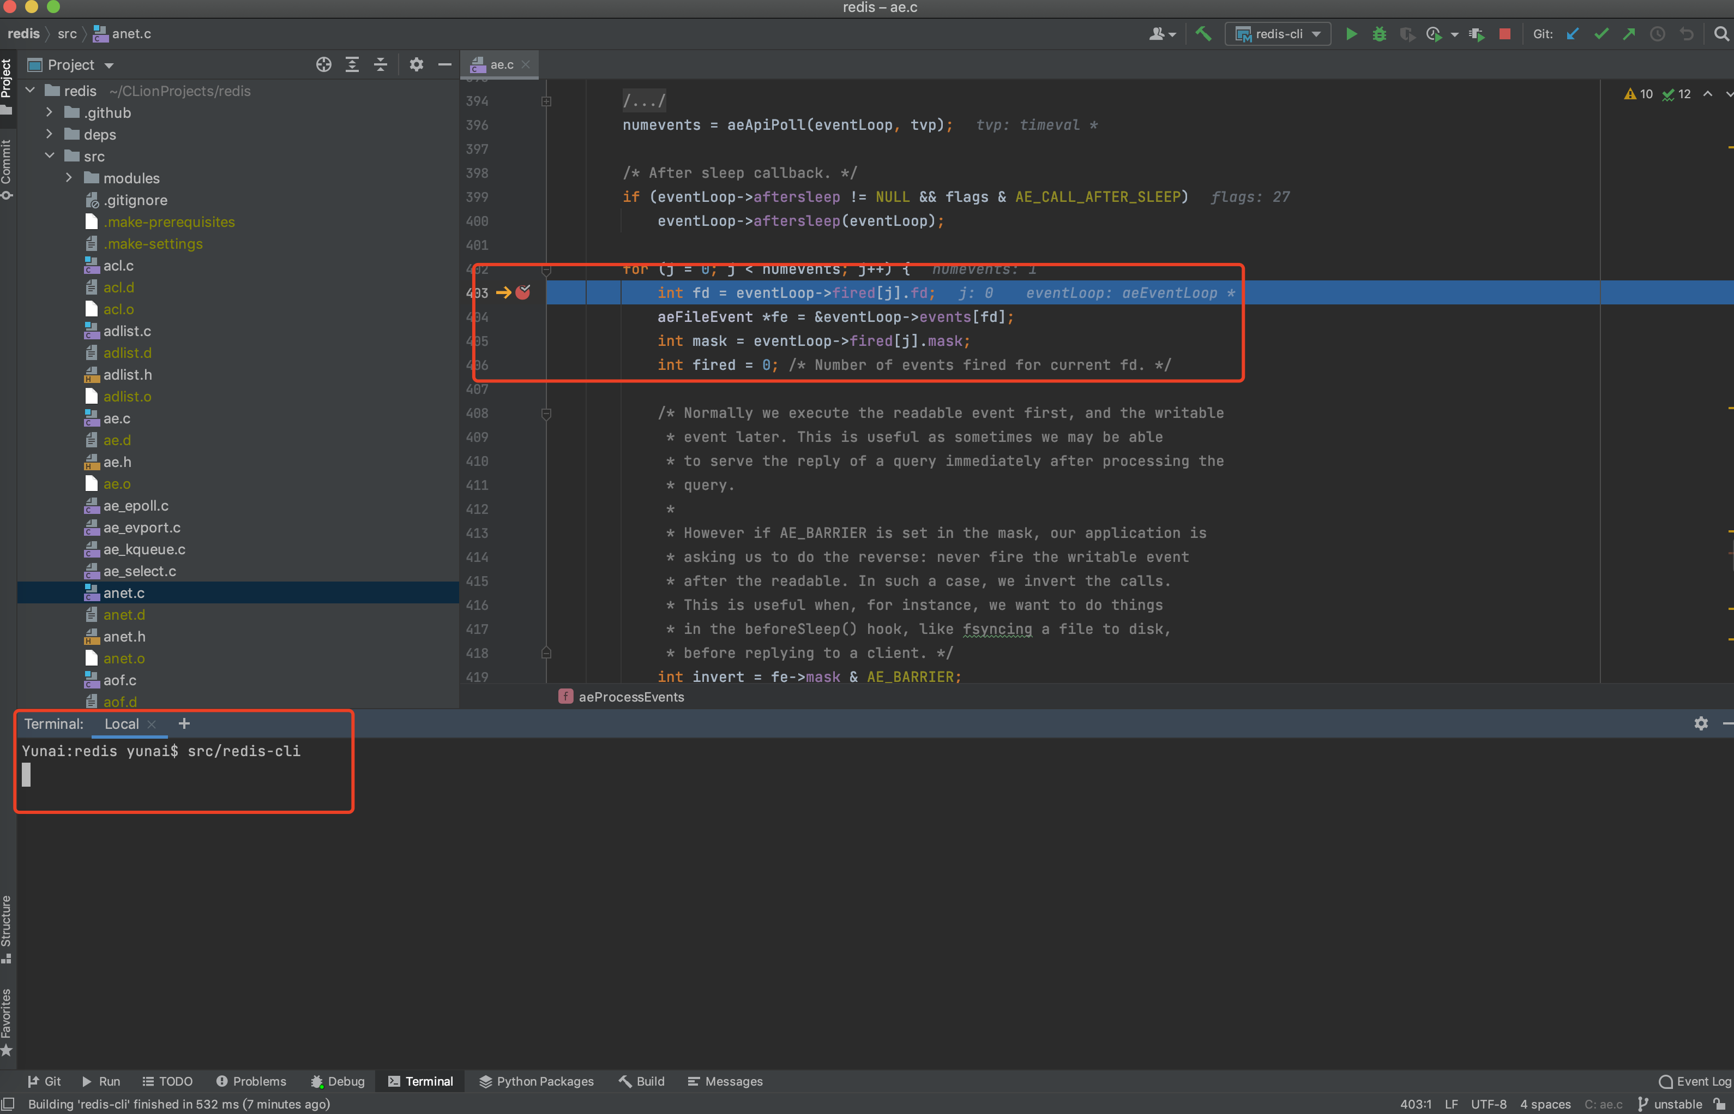Click the Run with Coverage icon
The height and width of the screenshot is (1114, 1734).
[1407, 34]
